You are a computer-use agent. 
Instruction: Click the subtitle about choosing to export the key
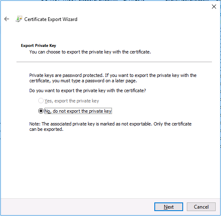click(x=90, y=52)
